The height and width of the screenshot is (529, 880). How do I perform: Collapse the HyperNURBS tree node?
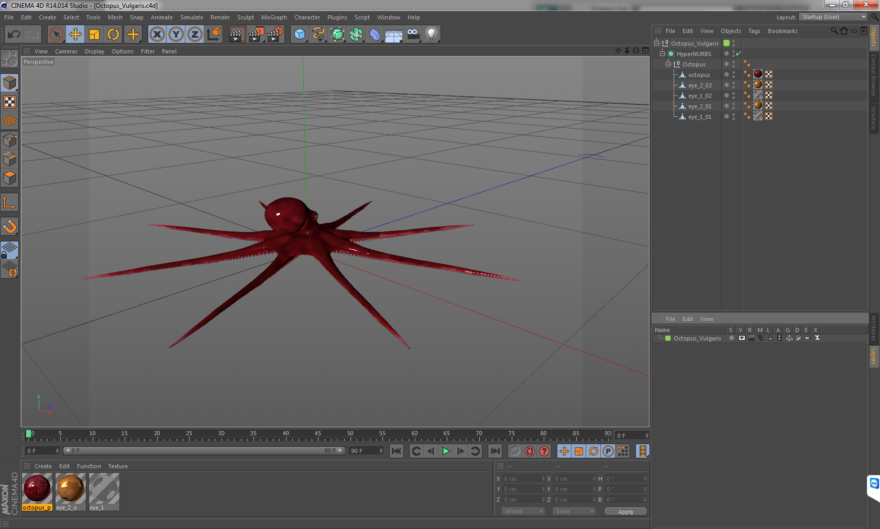click(x=662, y=53)
